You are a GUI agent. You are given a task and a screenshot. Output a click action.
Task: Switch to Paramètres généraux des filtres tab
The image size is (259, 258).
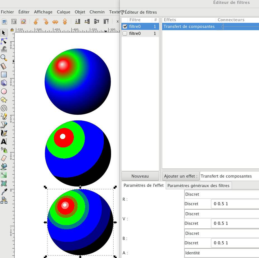click(198, 185)
